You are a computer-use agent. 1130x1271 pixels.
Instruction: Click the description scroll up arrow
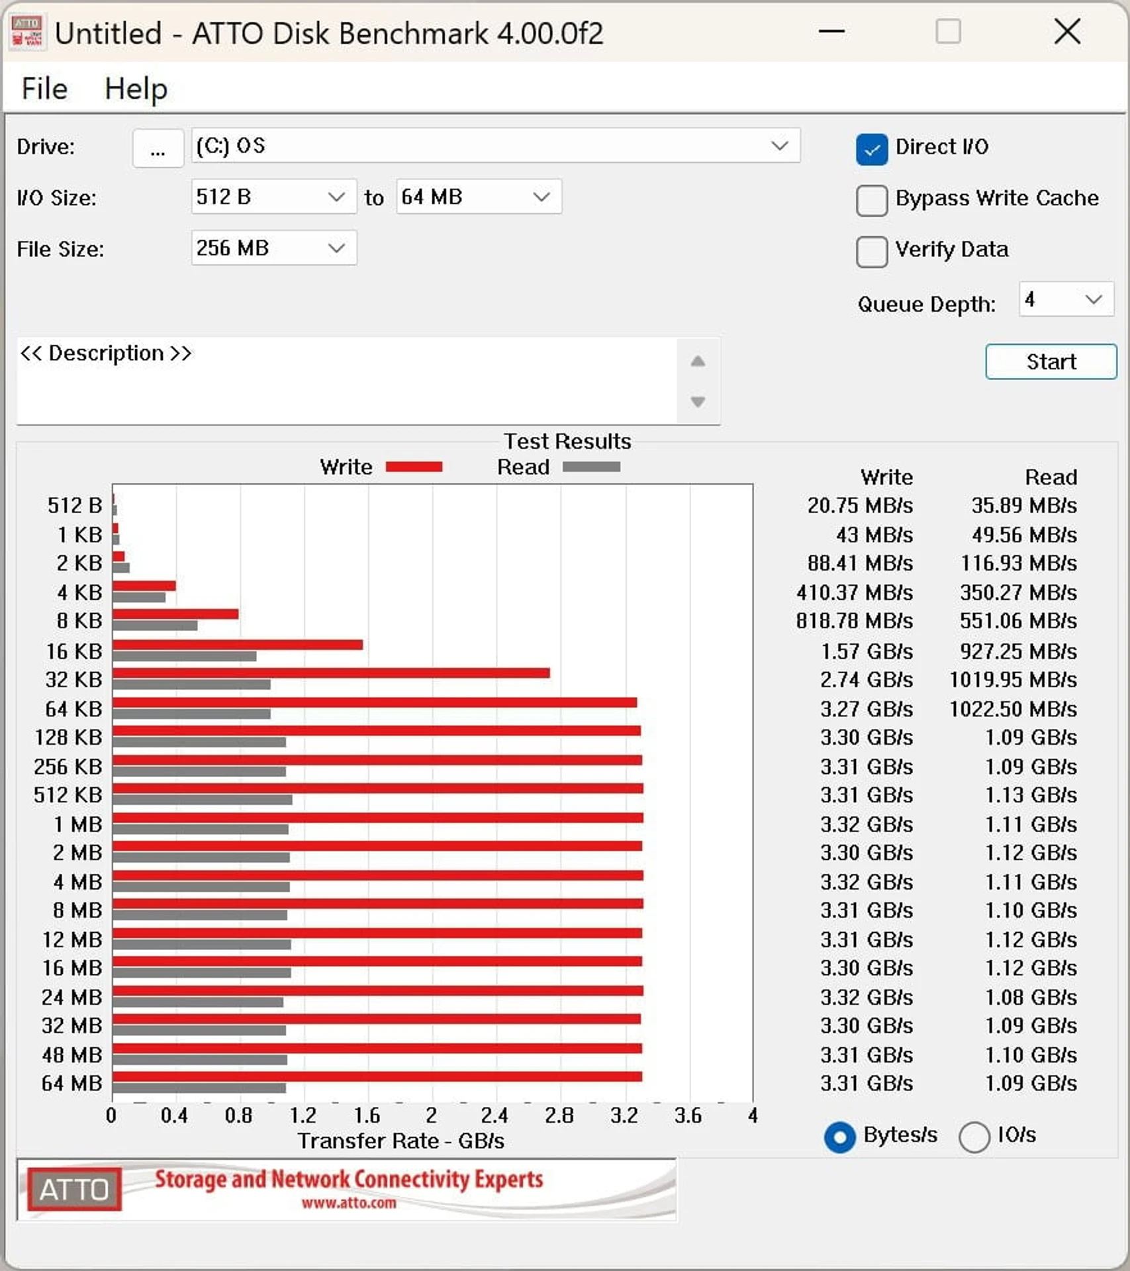pyautogui.click(x=698, y=361)
